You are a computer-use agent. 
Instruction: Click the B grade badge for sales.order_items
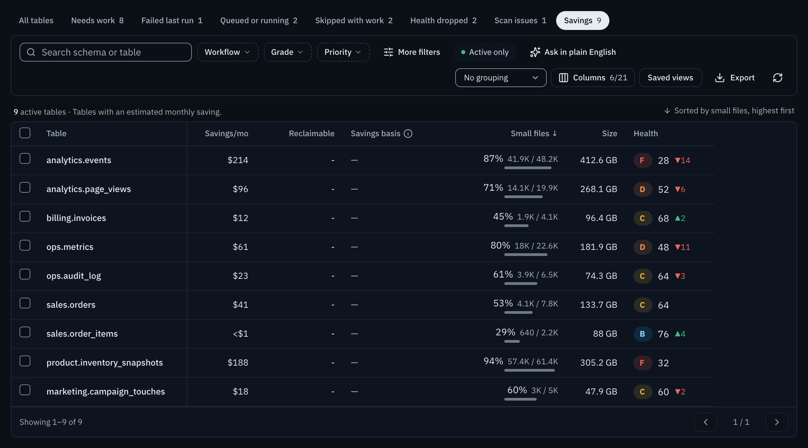point(642,334)
